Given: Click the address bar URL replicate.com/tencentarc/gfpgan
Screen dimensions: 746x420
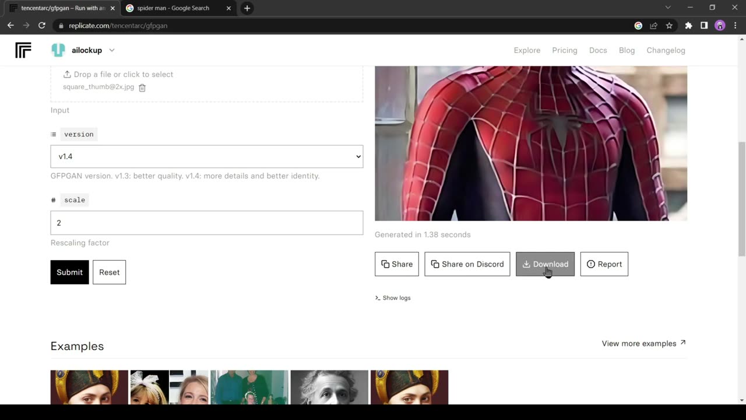Looking at the screenshot, I should click(118, 26).
